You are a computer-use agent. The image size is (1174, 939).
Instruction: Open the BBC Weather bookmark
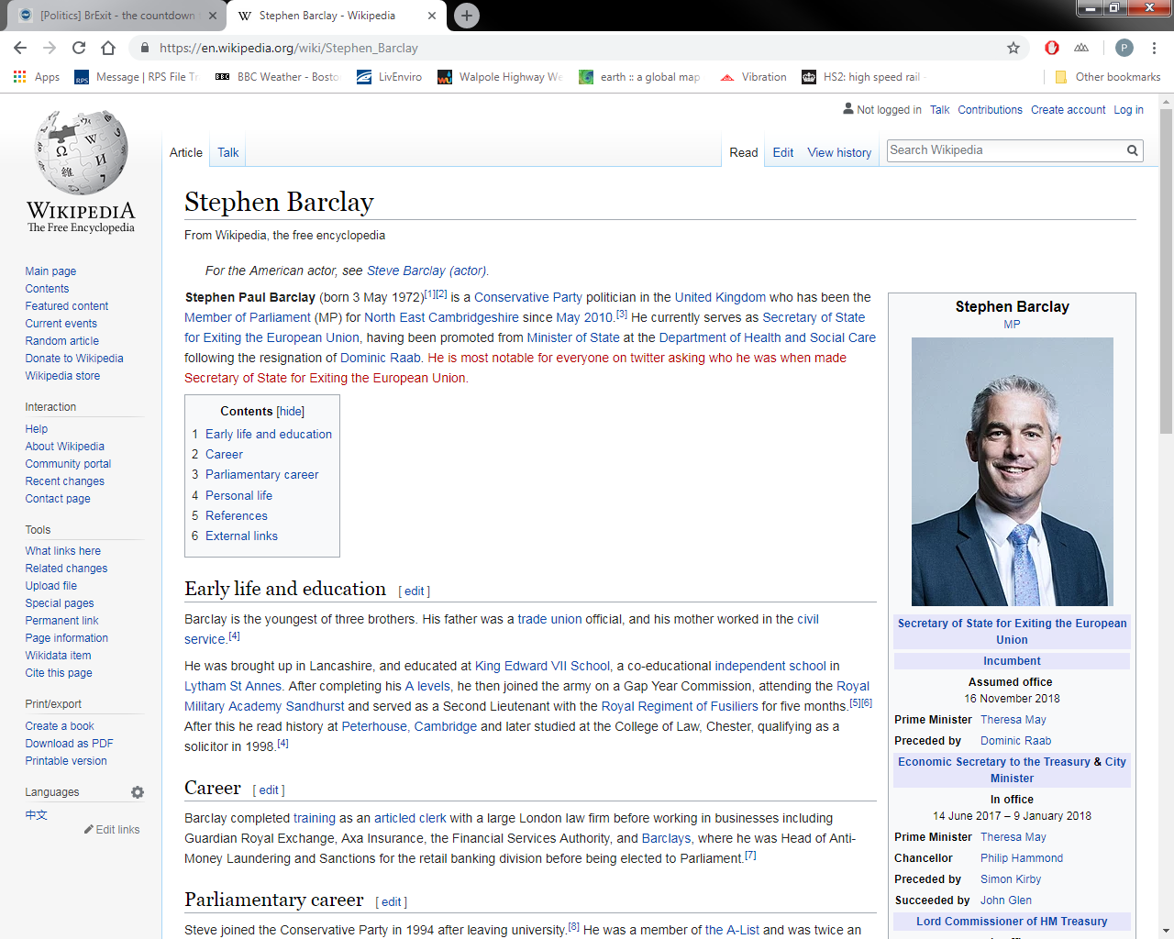[x=277, y=77]
